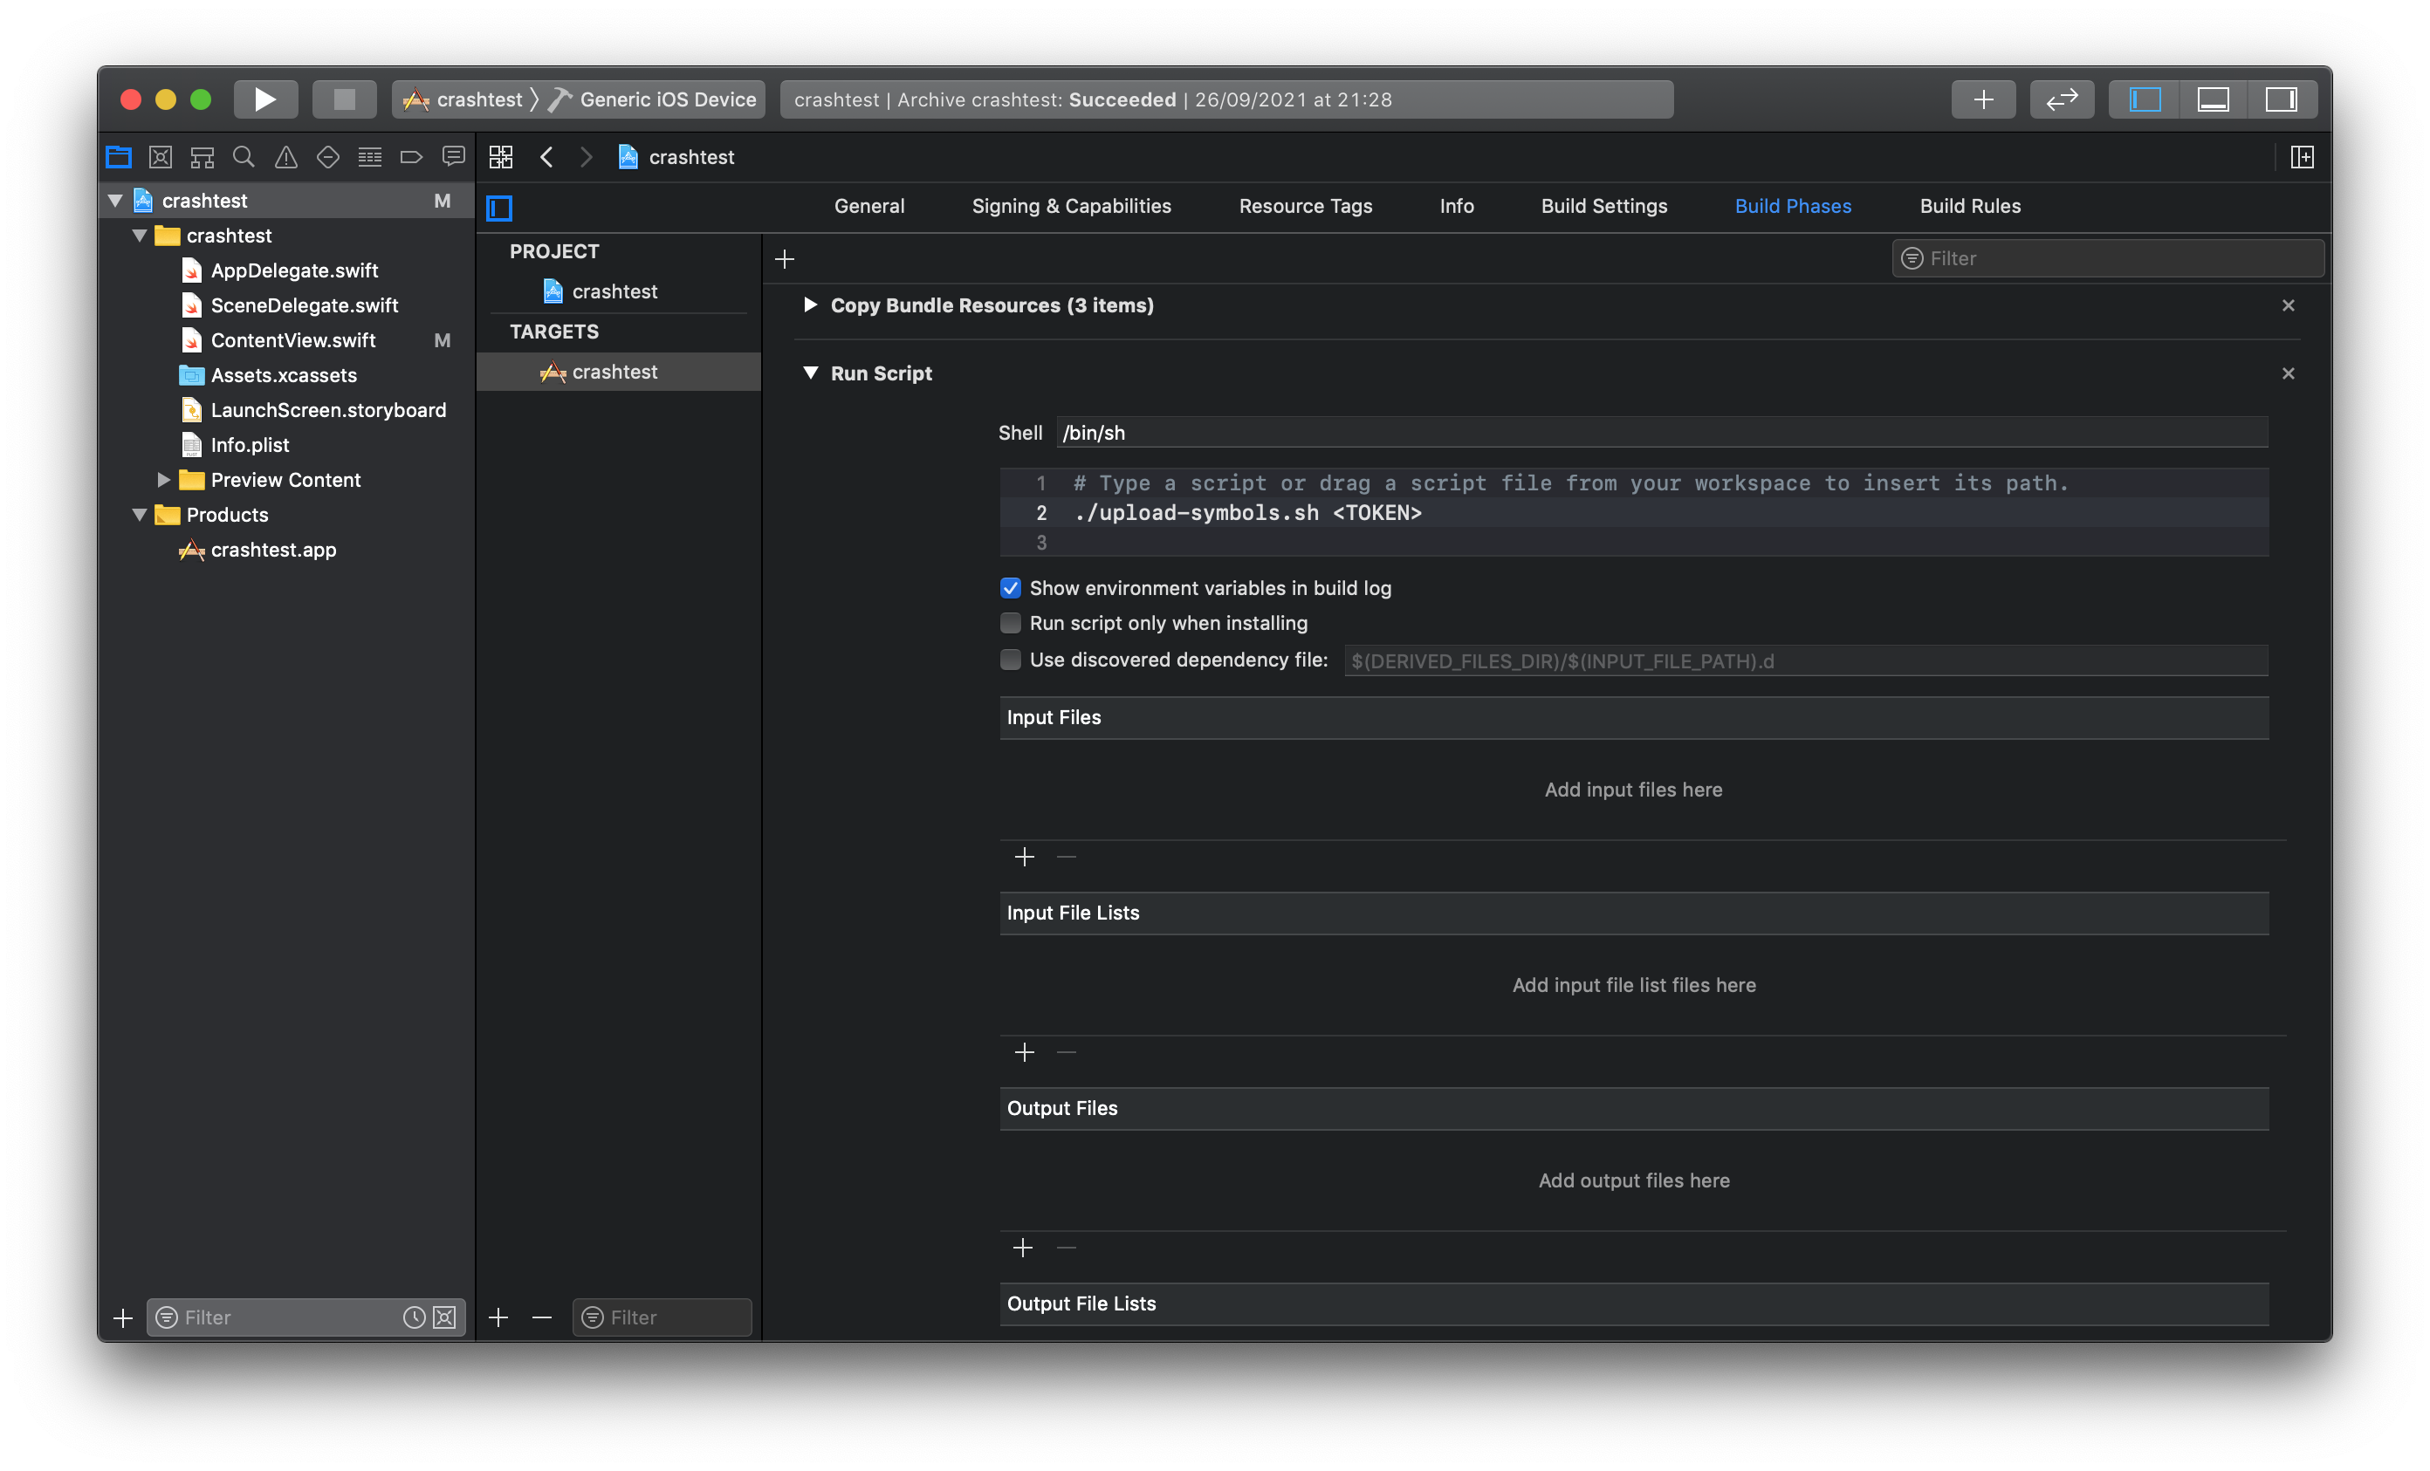Open the Library with plus toolbar button
Image resolution: width=2430 pixels, height=1471 pixels.
[1983, 99]
